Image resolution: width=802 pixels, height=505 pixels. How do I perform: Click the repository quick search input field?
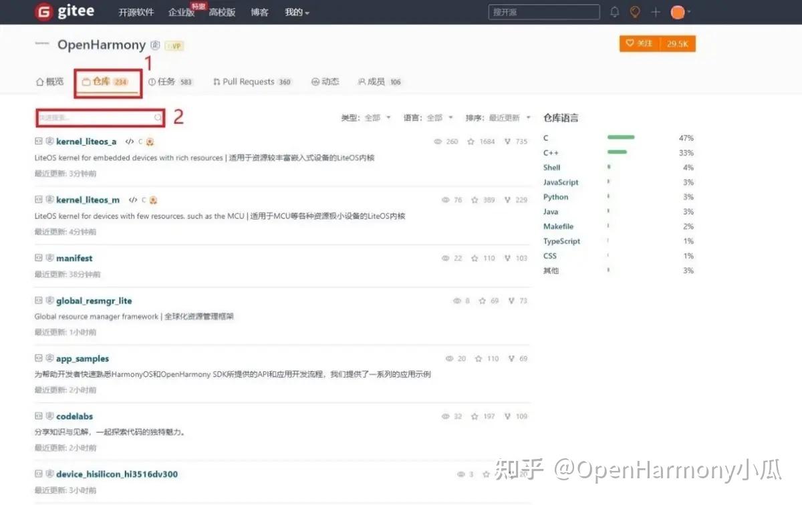(x=99, y=117)
